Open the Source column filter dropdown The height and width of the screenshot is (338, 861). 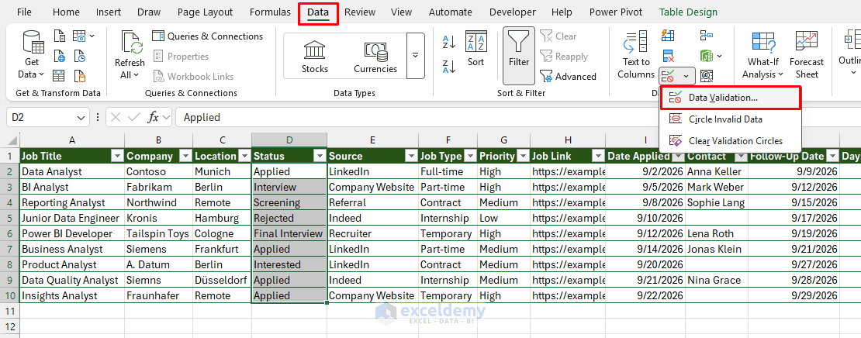coord(411,157)
